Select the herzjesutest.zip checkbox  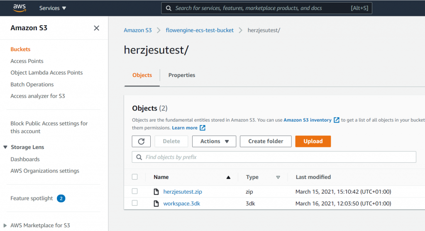(x=135, y=191)
